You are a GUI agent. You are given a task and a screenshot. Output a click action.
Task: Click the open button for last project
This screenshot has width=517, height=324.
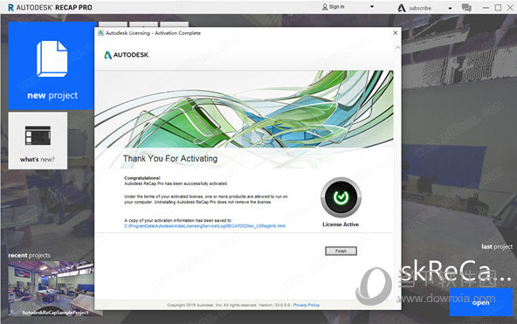point(481,302)
